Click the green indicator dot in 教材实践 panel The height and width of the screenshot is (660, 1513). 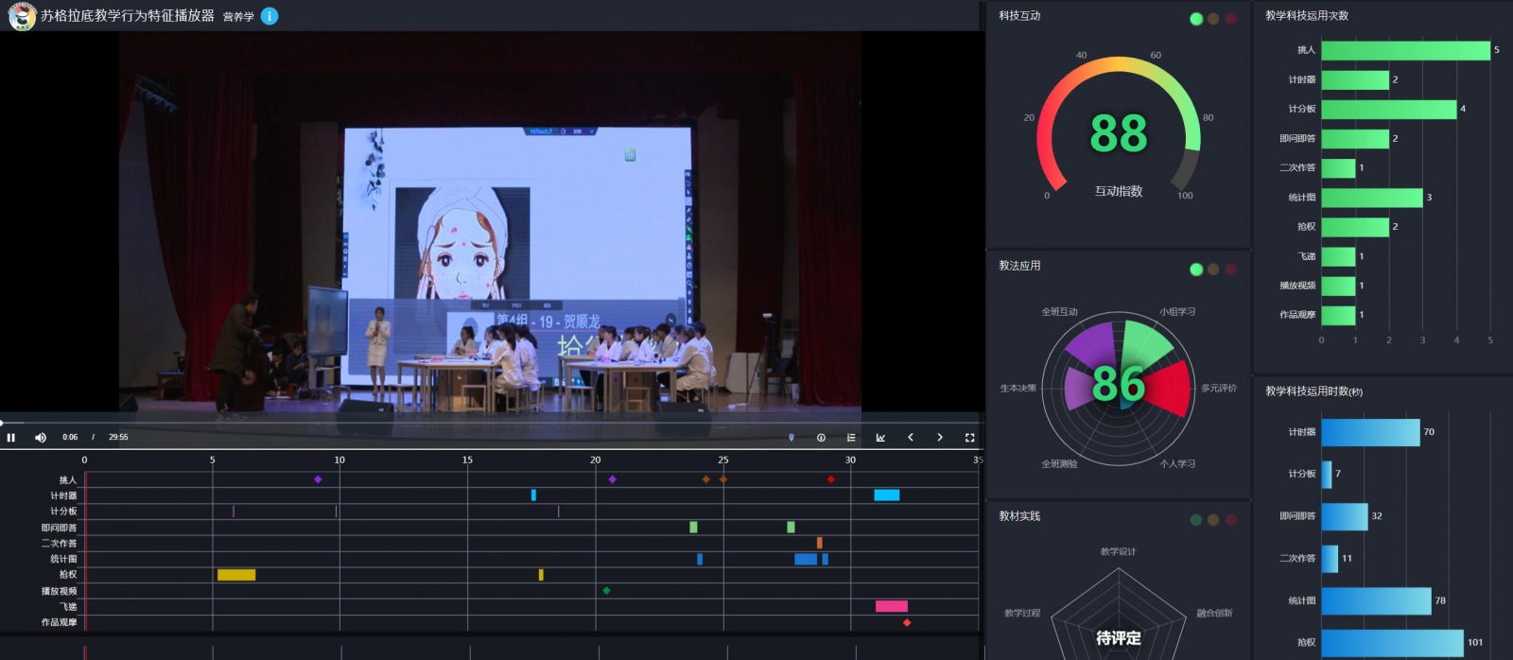tap(1196, 520)
